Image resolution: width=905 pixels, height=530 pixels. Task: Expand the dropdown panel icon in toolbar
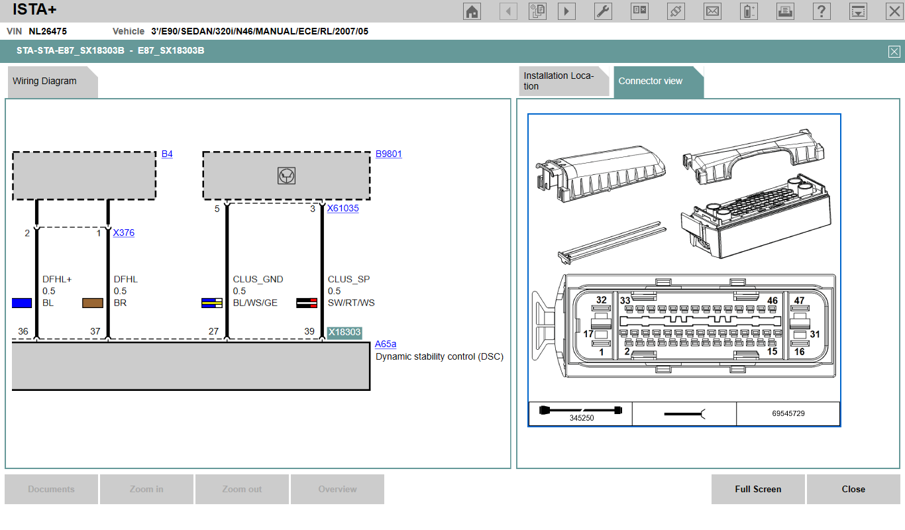click(x=858, y=11)
